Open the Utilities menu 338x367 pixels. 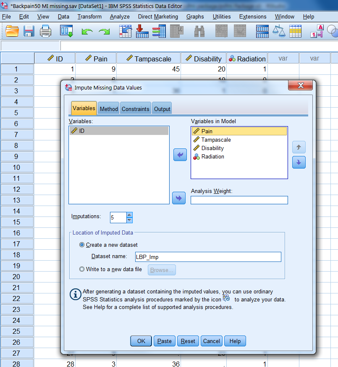coord(222,17)
